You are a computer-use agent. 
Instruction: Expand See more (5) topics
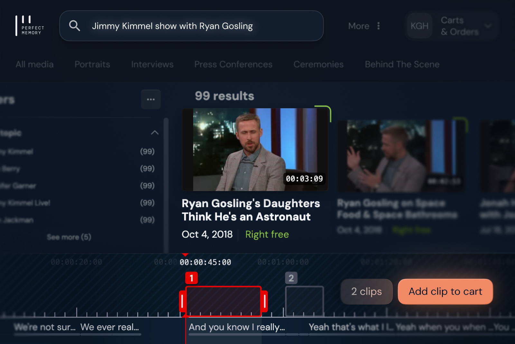click(x=69, y=237)
